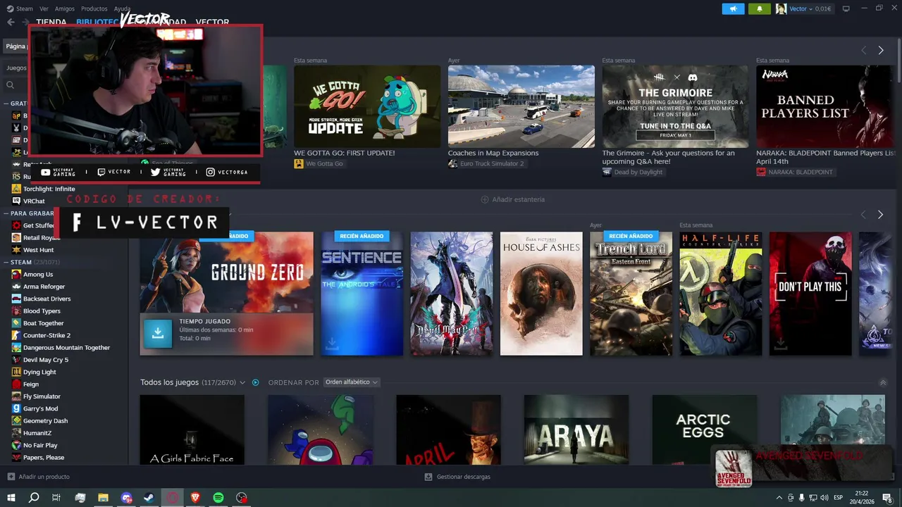Click the library search magnifier icon
The width and height of the screenshot is (902, 507).
(10, 85)
